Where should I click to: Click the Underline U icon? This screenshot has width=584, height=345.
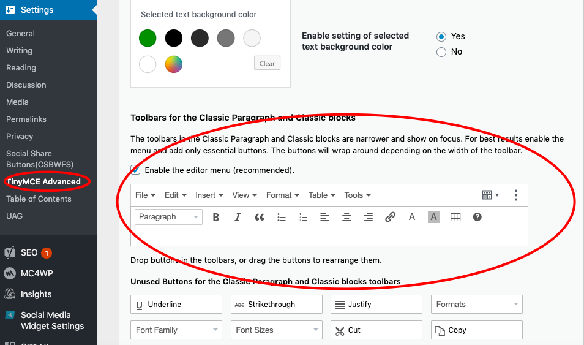(x=140, y=305)
